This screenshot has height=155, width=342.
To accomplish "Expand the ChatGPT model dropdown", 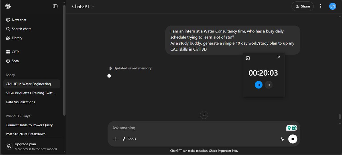I will 83,6.
